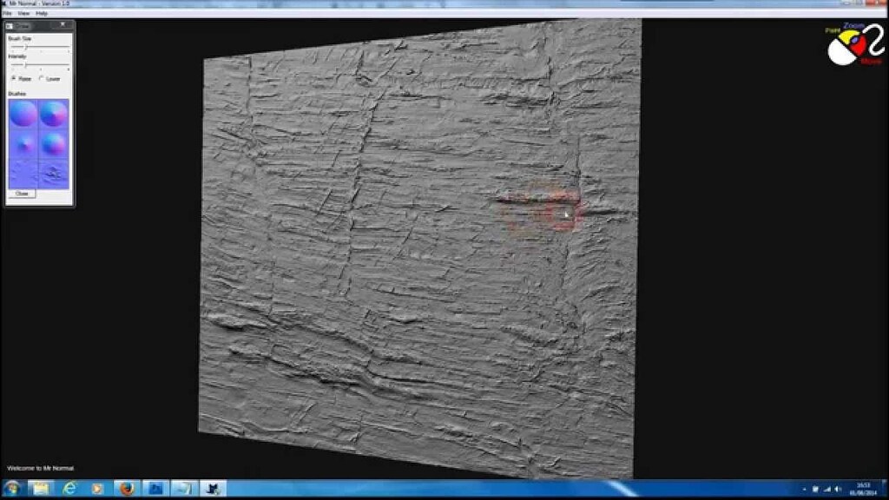Open the View menu
This screenshot has height=500, width=889.
[22, 15]
